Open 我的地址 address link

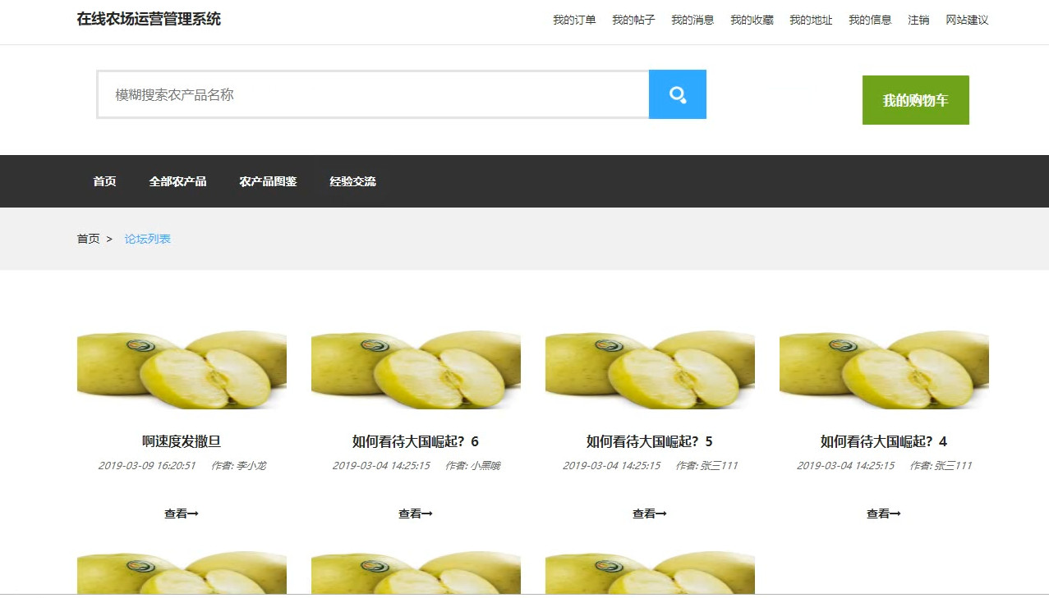pyautogui.click(x=811, y=20)
